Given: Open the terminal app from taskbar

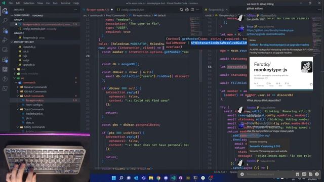Looking at the screenshot, I should click(195, 178).
